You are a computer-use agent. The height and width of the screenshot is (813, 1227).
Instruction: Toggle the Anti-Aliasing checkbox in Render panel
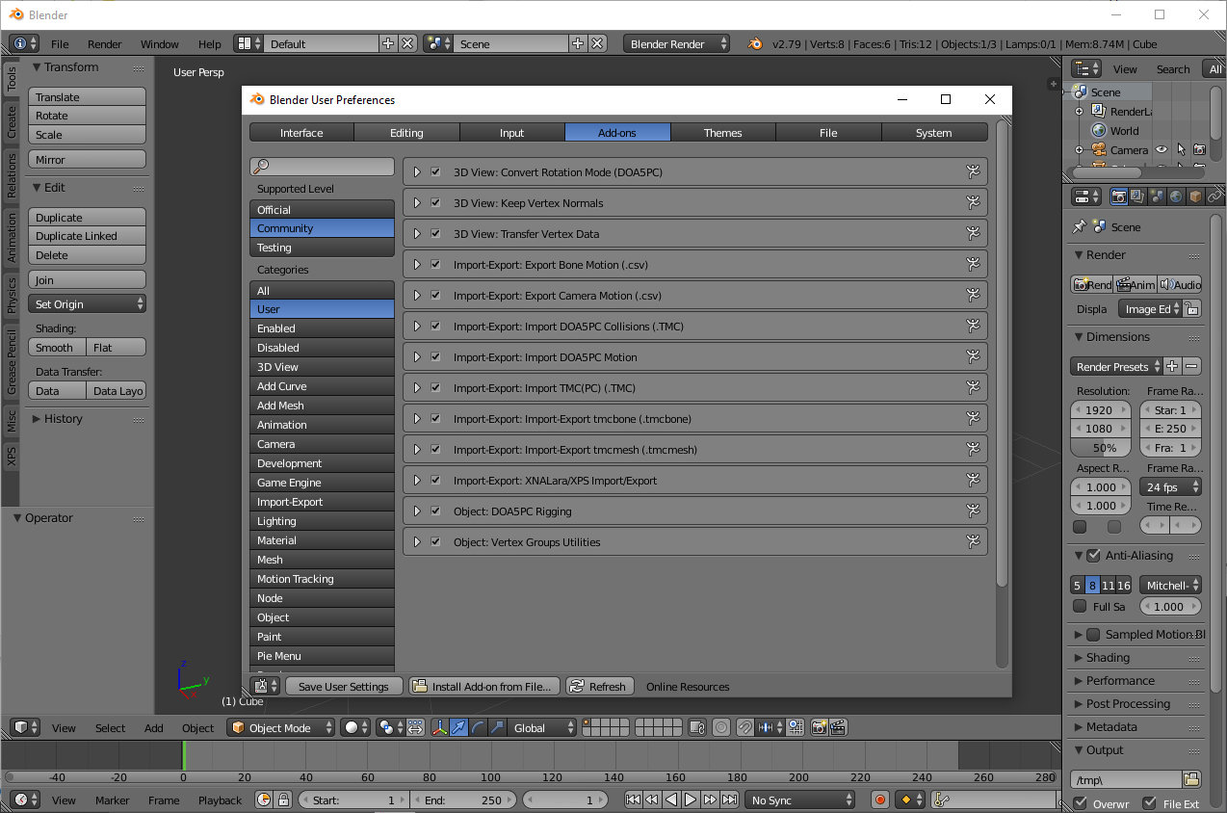(1093, 556)
